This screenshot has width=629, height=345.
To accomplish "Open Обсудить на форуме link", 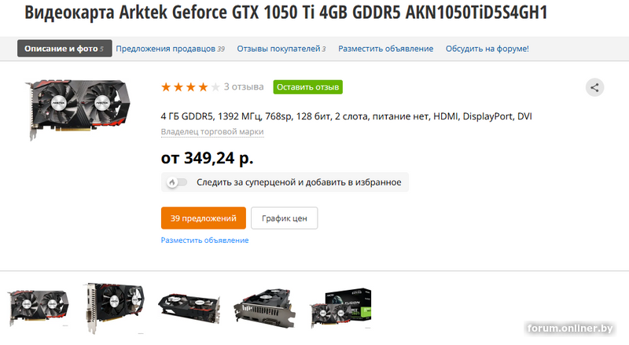I will pos(487,49).
